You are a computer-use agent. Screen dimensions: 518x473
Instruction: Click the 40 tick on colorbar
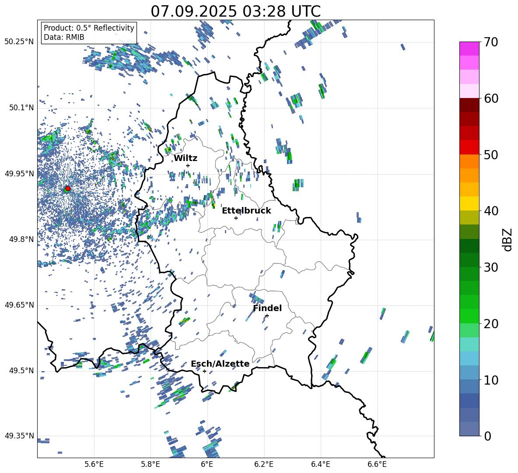pos(491,211)
